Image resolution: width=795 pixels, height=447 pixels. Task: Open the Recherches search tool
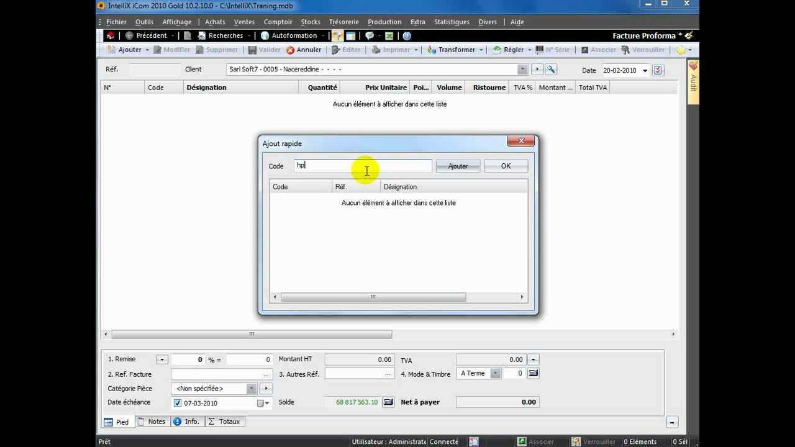(x=219, y=36)
